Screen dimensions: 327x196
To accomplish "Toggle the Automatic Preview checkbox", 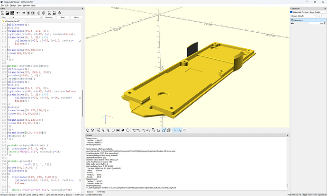I will pyautogui.click(x=292, y=11).
